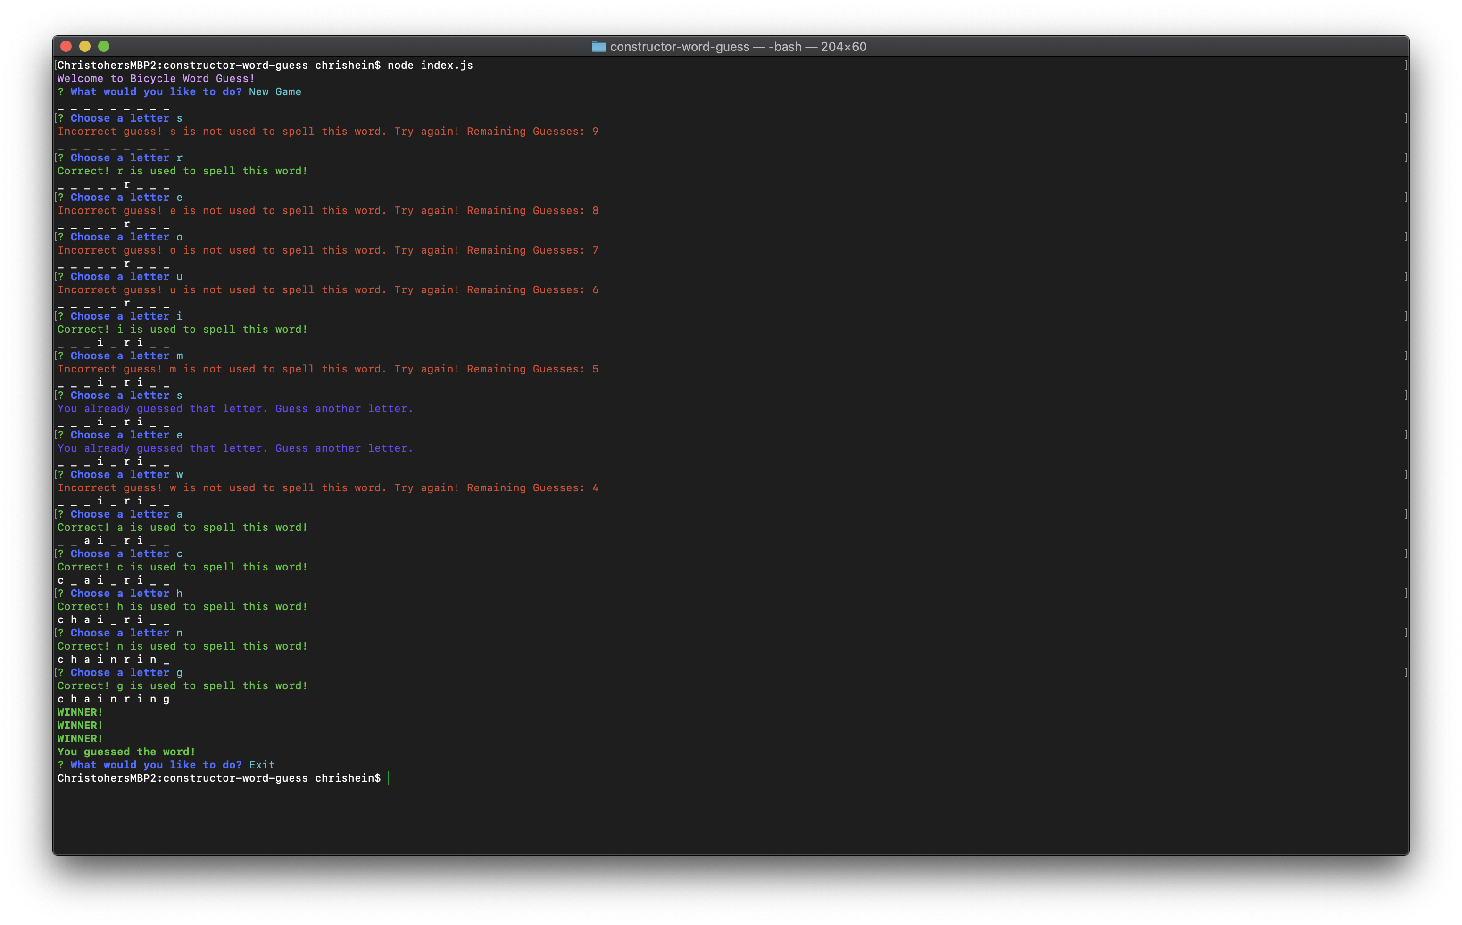
Task: Click the 'You guessed the word!' message
Action: [126, 752]
